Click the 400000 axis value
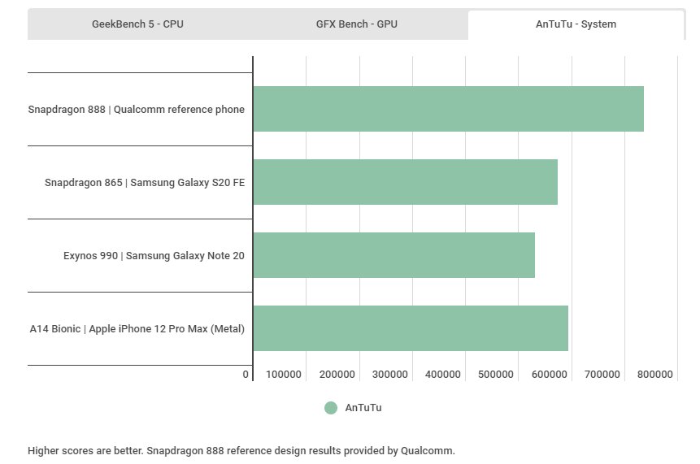This screenshot has width=700, height=464. (443, 375)
